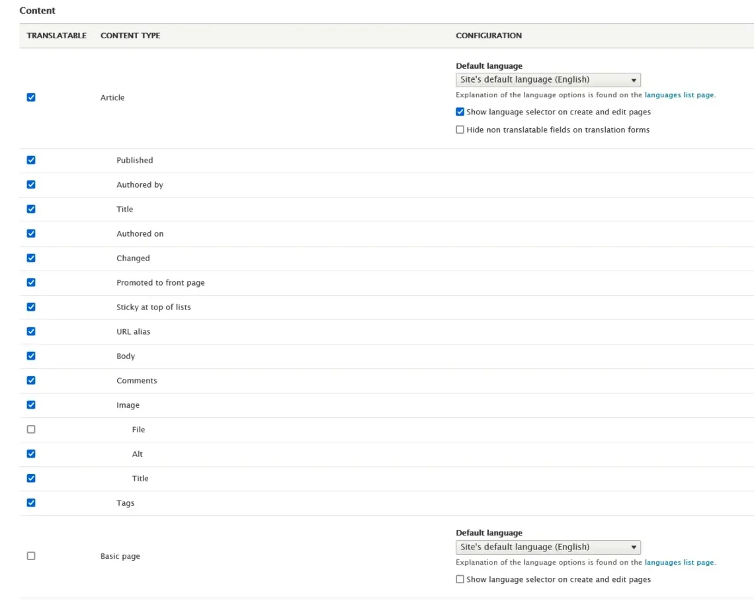Toggle the Title field translatable checkbox
This screenshot has height=603, width=754.
[x=30, y=209]
